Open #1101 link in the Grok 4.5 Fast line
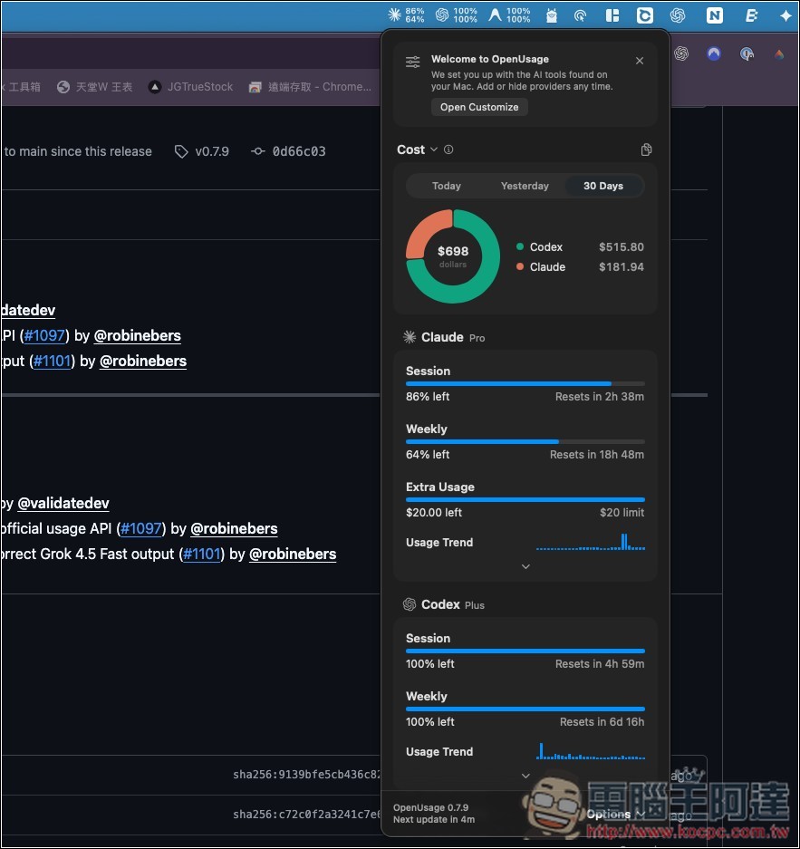Viewport: 800px width, 849px height. click(x=202, y=554)
